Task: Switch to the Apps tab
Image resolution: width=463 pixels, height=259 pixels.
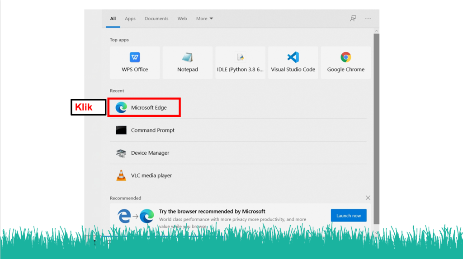Action: point(130,18)
